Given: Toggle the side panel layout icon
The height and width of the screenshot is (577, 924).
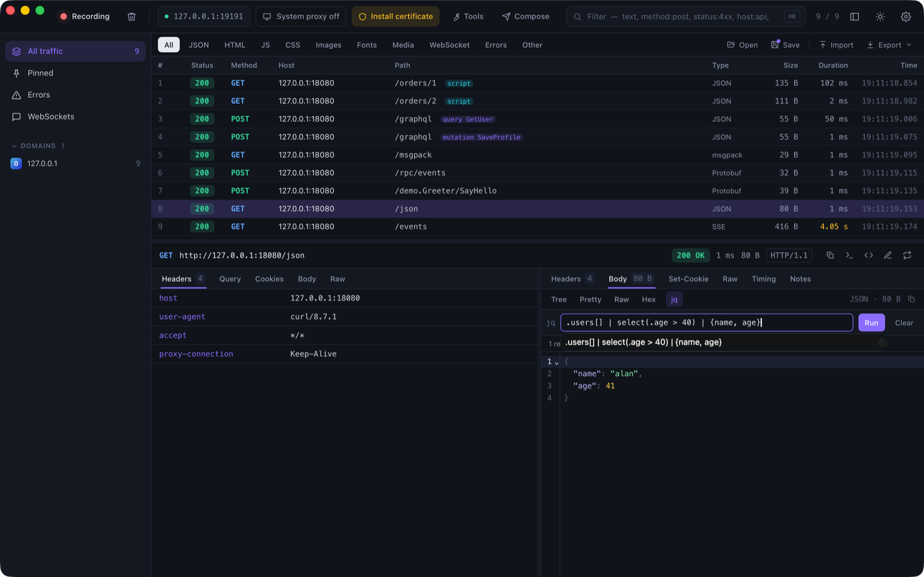Looking at the screenshot, I should (854, 16).
